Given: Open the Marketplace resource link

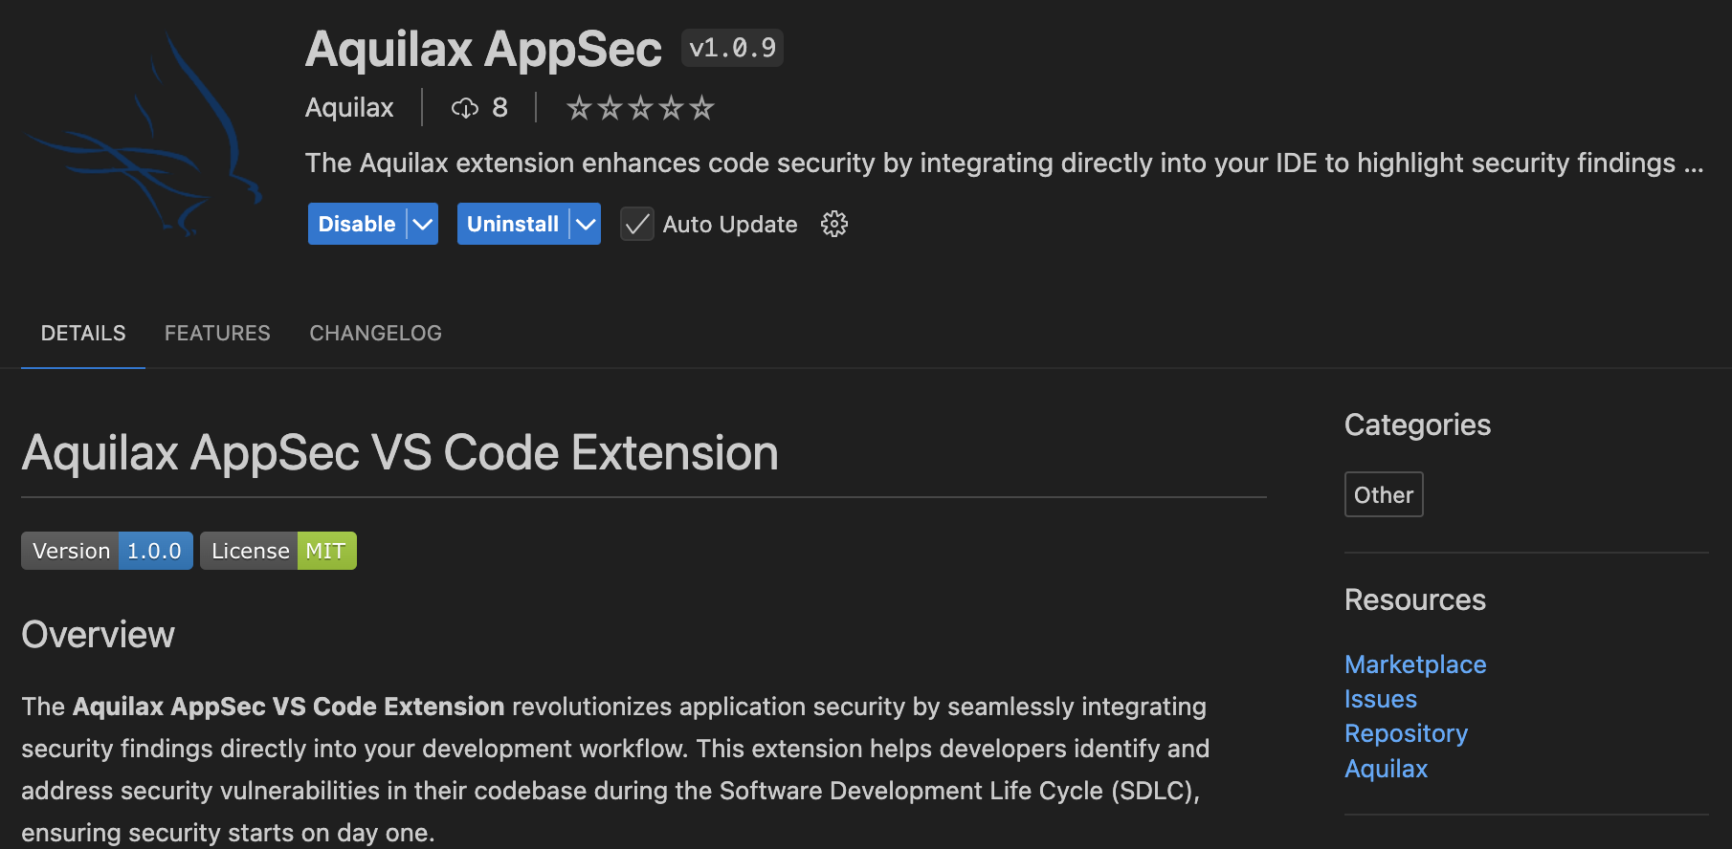Looking at the screenshot, I should coord(1415,664).
